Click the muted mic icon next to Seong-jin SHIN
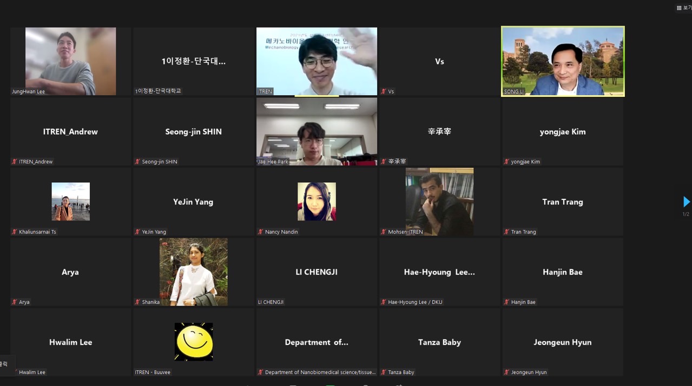Viewport: 692px width, 386px height. click(x=137, y=162)
